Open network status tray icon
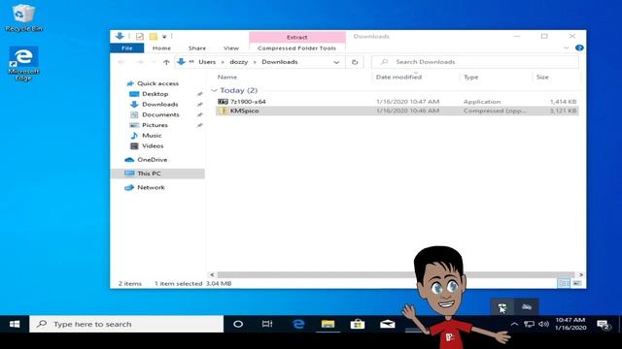 click(529, 324)
